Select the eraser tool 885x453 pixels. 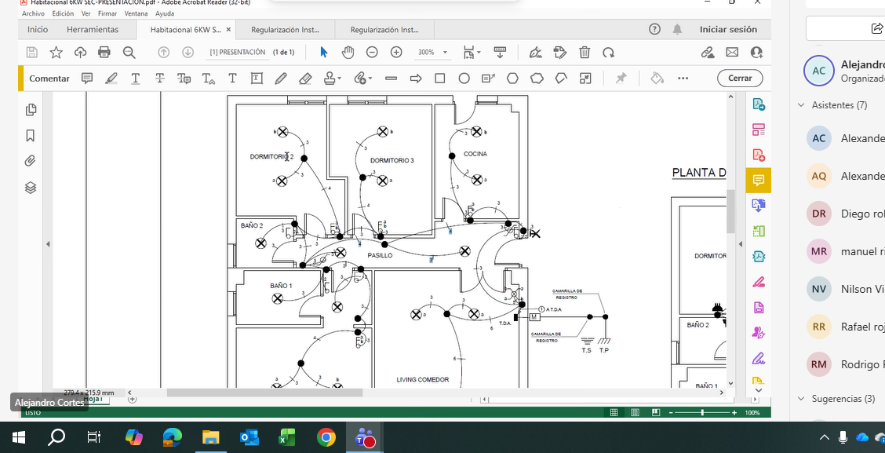click(x=305, y=79)
